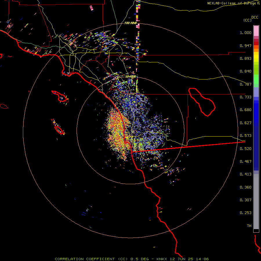
Task: Click the 0.893 legend value
Action: point(246,58)
